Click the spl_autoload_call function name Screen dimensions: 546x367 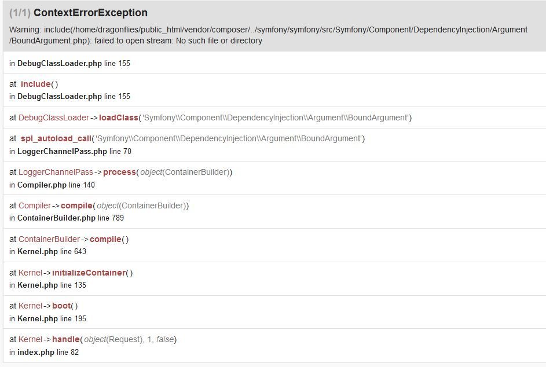coord(56,138)
